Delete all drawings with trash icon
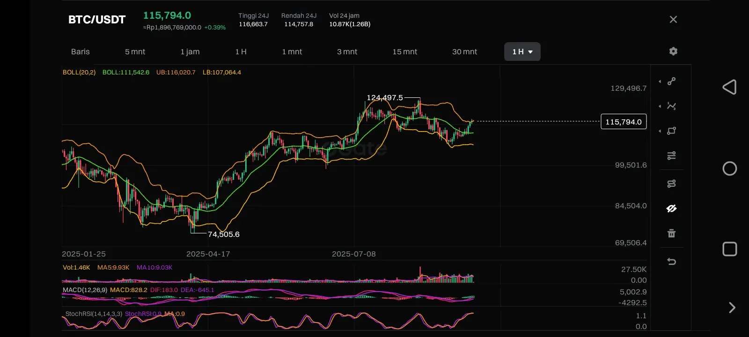The width and height of the screenshot is (749, 337). 671,233
